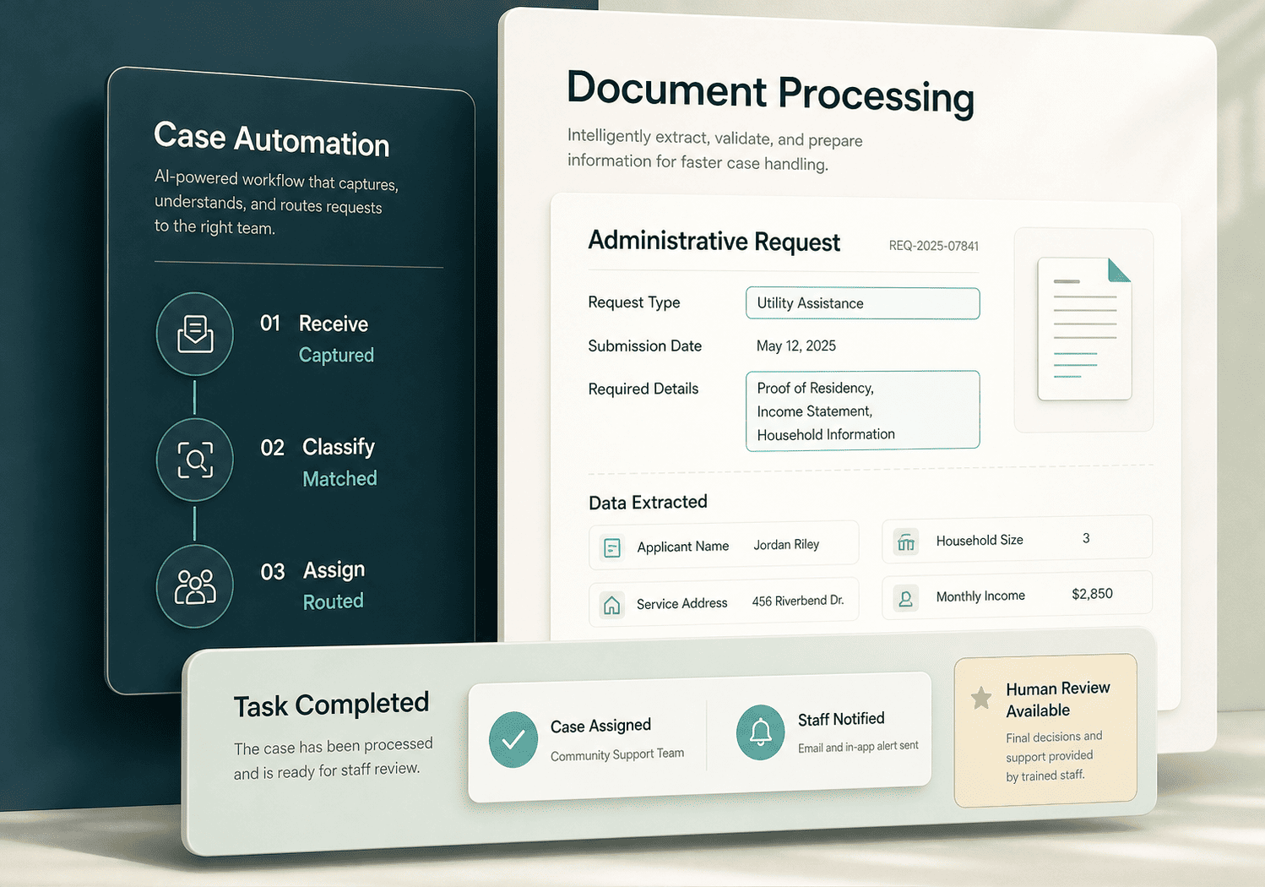
Task: Click the Human Review Available heading
Action: tap(1058, 699)
